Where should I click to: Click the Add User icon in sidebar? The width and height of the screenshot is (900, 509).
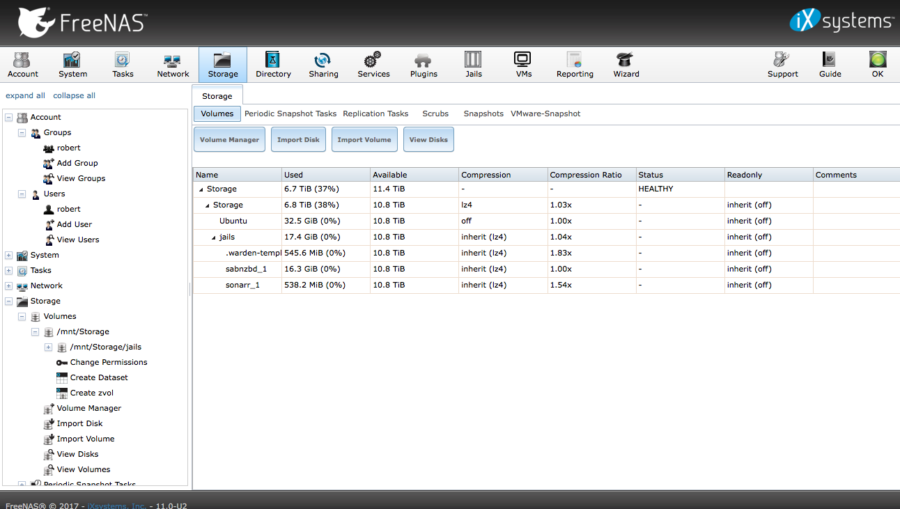(49, 224)
